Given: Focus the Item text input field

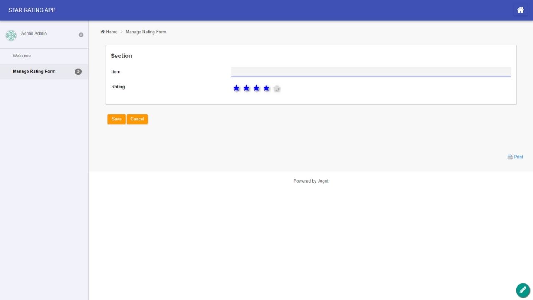Looking at the screenshot, I should pos(370,72).
